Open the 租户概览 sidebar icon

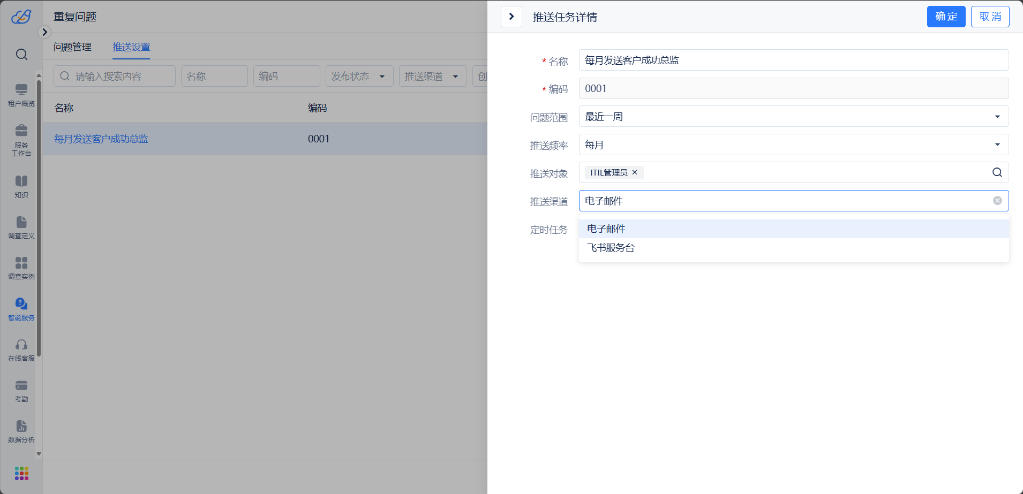21,95
